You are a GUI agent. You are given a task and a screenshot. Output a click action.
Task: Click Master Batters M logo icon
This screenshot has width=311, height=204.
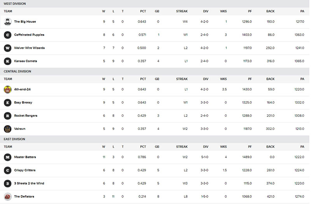7,157
